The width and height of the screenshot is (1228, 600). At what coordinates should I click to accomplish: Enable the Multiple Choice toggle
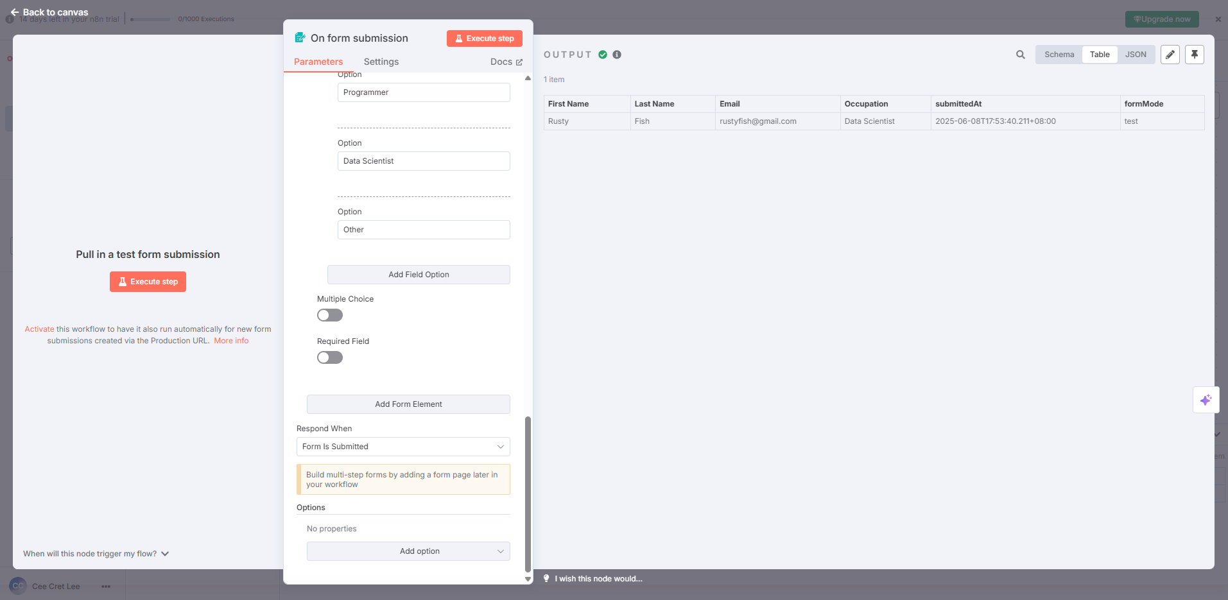coord(329,315)
